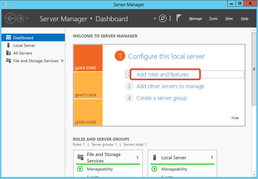Open notifications via the flag icon
258x179 pixels.
(x=179, y=18)
